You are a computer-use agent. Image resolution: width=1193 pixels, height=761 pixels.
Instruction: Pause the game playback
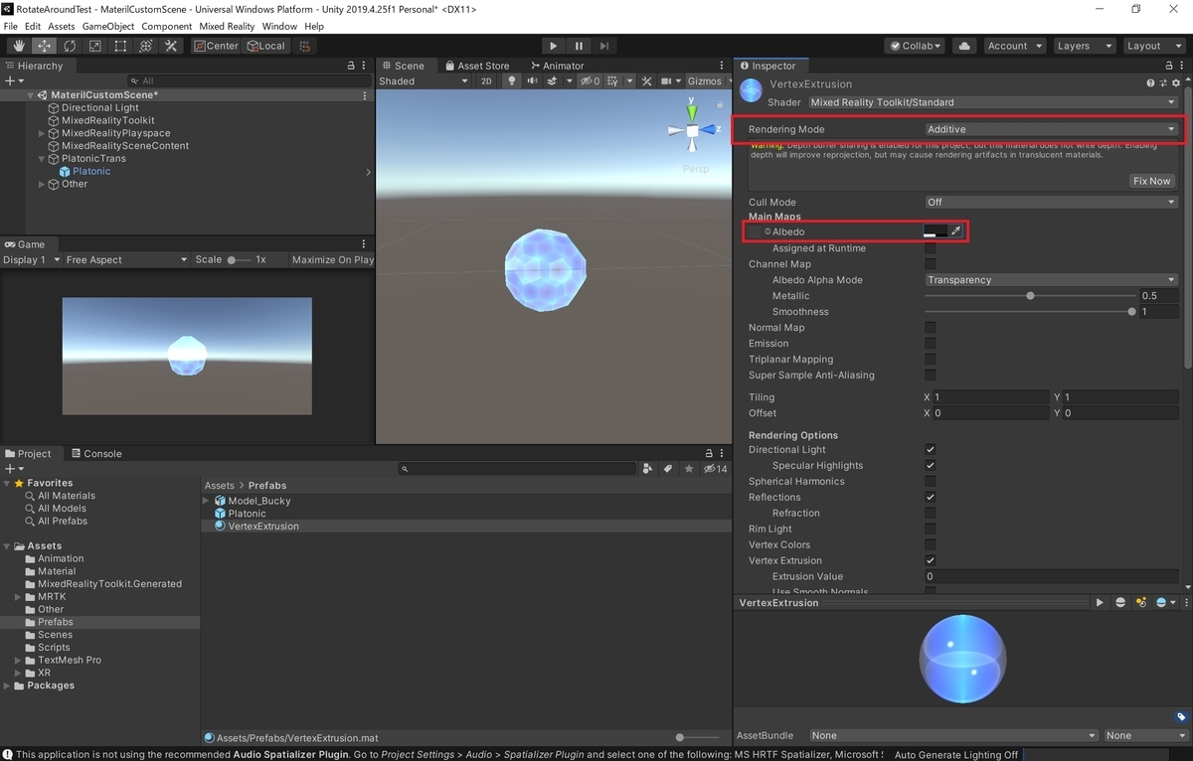pos(580,46)
